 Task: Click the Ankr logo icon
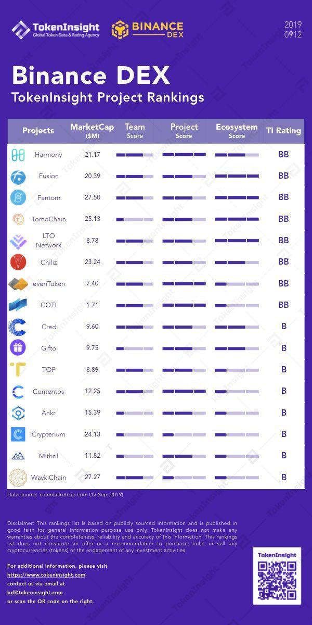[x=18, y=413]
